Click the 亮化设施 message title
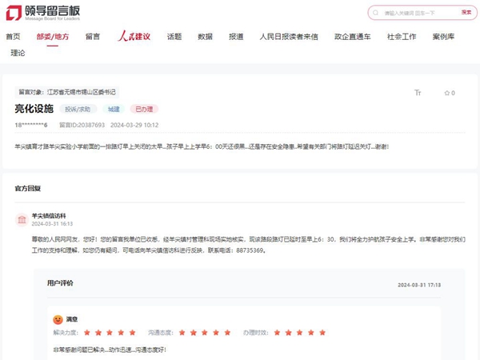 coord(34,109)
